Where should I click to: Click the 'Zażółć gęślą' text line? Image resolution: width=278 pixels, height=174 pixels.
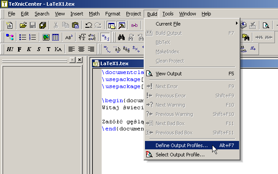tap(123, 122)
